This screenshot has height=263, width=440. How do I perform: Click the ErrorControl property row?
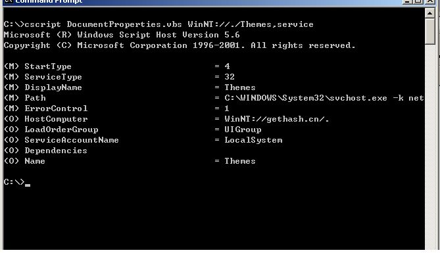coord(116,108)
